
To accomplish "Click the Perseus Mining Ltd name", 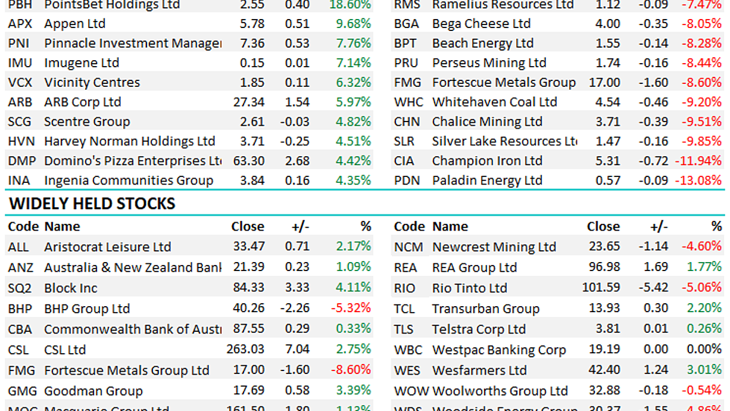I will tap(489, 63).
